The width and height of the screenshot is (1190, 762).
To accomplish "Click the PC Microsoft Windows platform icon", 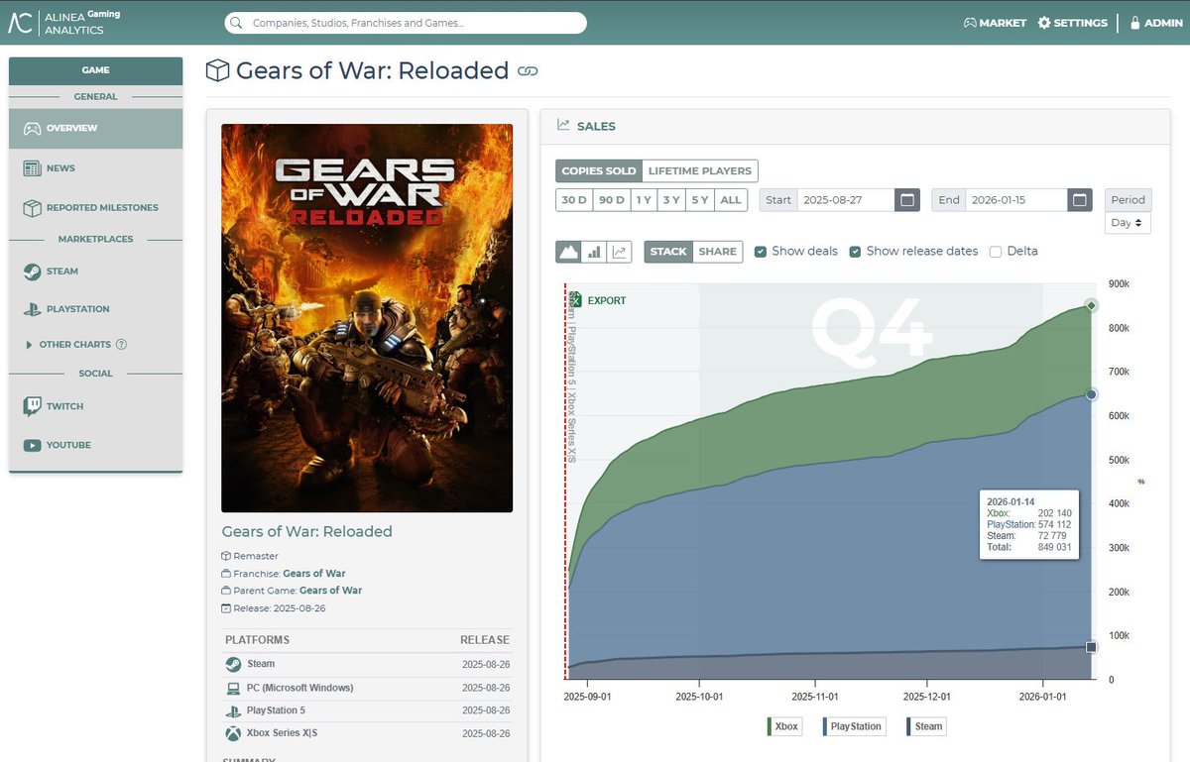I will click(x=233, y=689).
